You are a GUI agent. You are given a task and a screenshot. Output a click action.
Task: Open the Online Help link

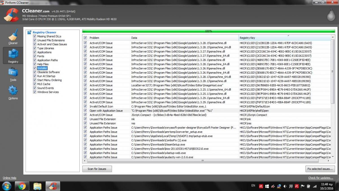click(10, 178)
